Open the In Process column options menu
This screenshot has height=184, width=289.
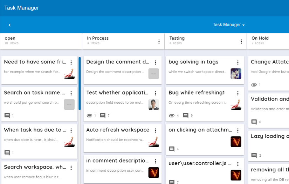tap(159, 41)
